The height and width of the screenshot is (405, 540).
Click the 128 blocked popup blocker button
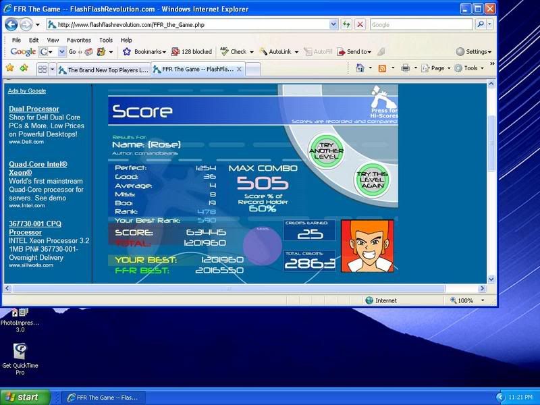(192, 52)
